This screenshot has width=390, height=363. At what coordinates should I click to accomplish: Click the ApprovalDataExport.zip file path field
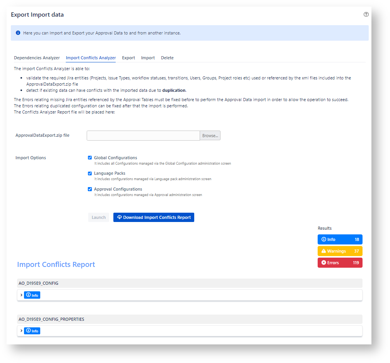(143, 136)
